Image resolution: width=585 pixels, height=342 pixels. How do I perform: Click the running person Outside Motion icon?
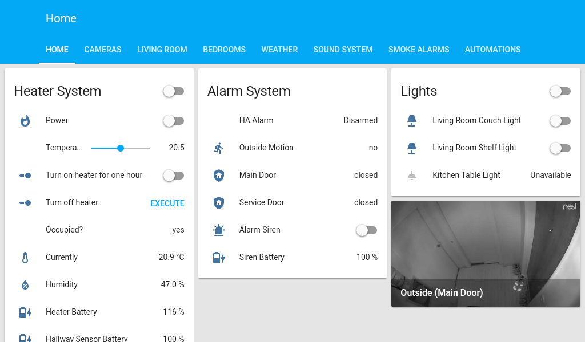click(218, 148)
